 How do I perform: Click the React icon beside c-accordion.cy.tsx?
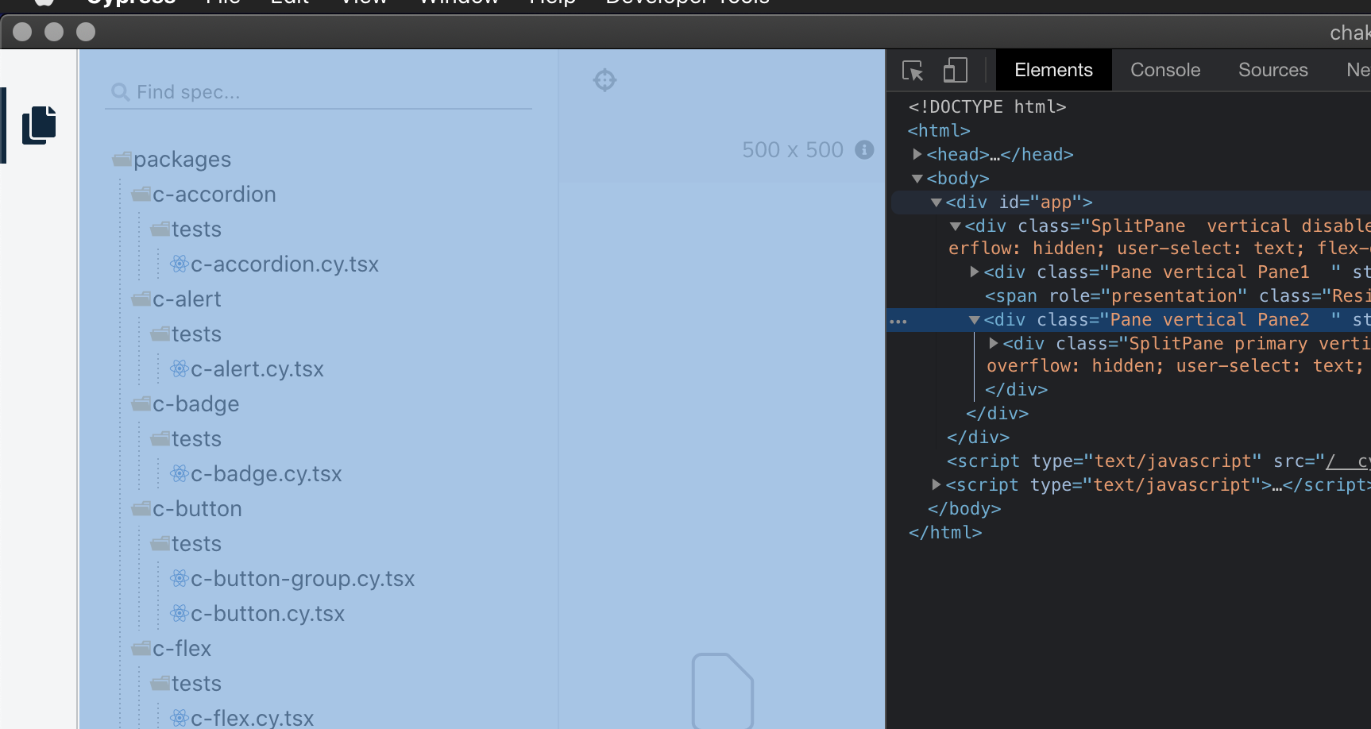[180, 264]
